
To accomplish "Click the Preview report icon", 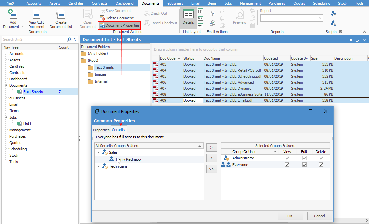I will click(x=240, y=15).
